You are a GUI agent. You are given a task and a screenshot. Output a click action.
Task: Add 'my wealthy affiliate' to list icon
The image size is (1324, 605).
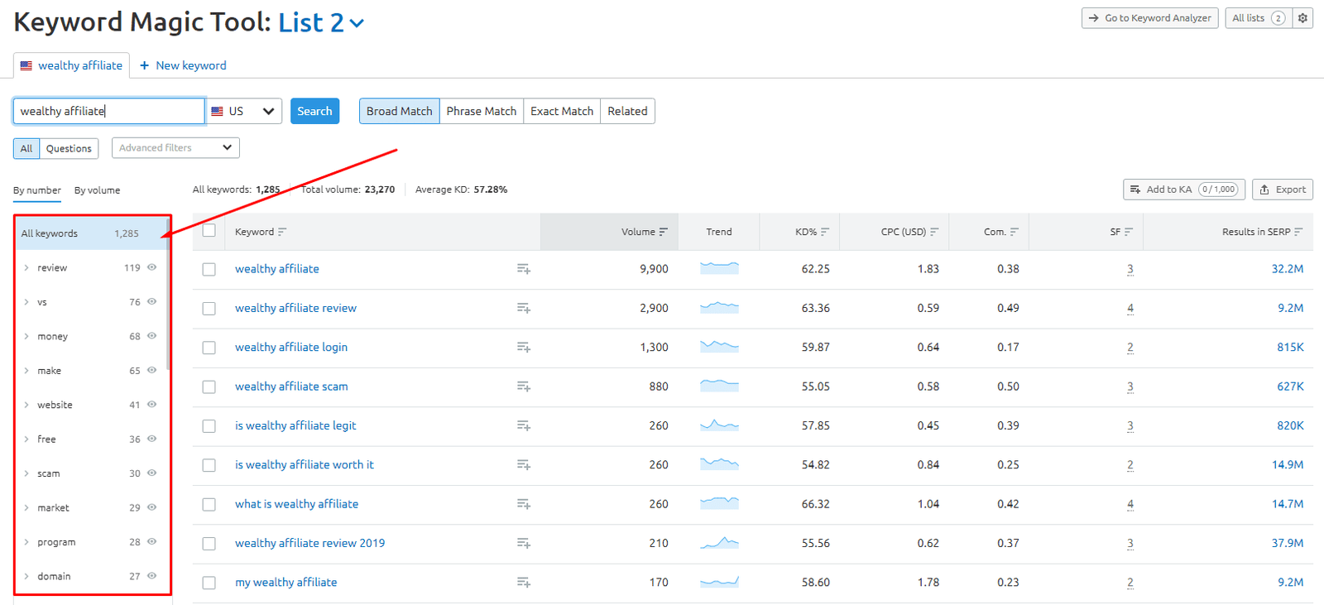point(523,583)
